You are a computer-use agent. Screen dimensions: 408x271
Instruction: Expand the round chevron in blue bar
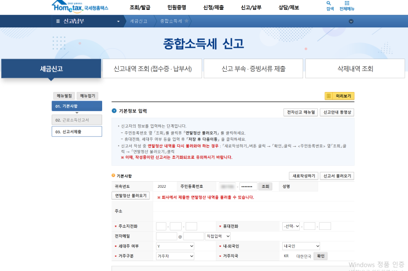click(351, 21)
